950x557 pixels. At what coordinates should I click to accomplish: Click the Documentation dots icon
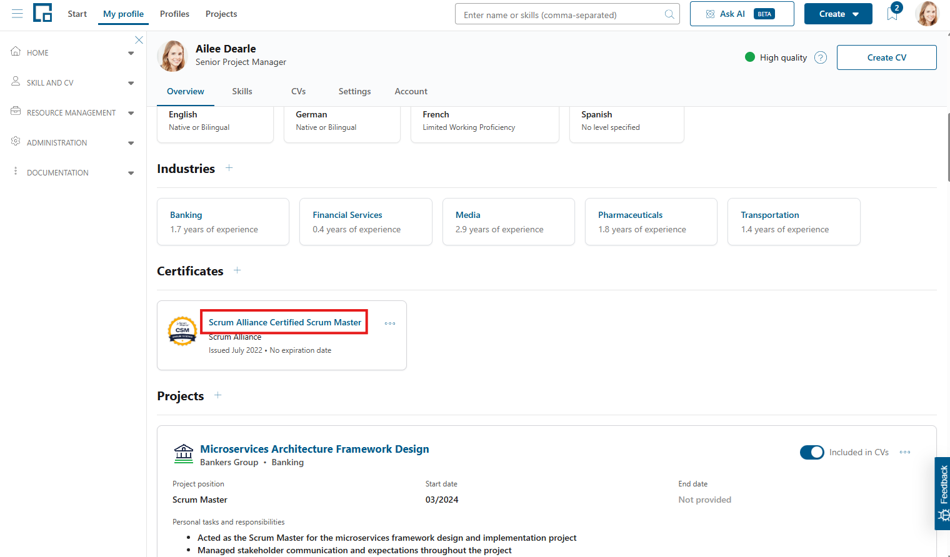[16, 172]
